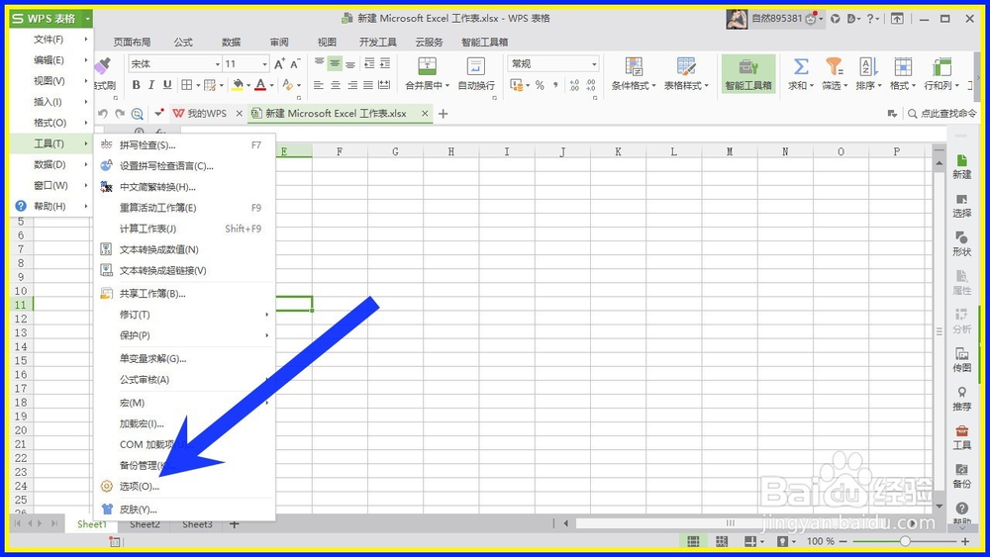This screenshot has width=990, height=557.
Task: Click Tools icon in right sidebar
Action: pyautogui.click(x=961, y=437)
